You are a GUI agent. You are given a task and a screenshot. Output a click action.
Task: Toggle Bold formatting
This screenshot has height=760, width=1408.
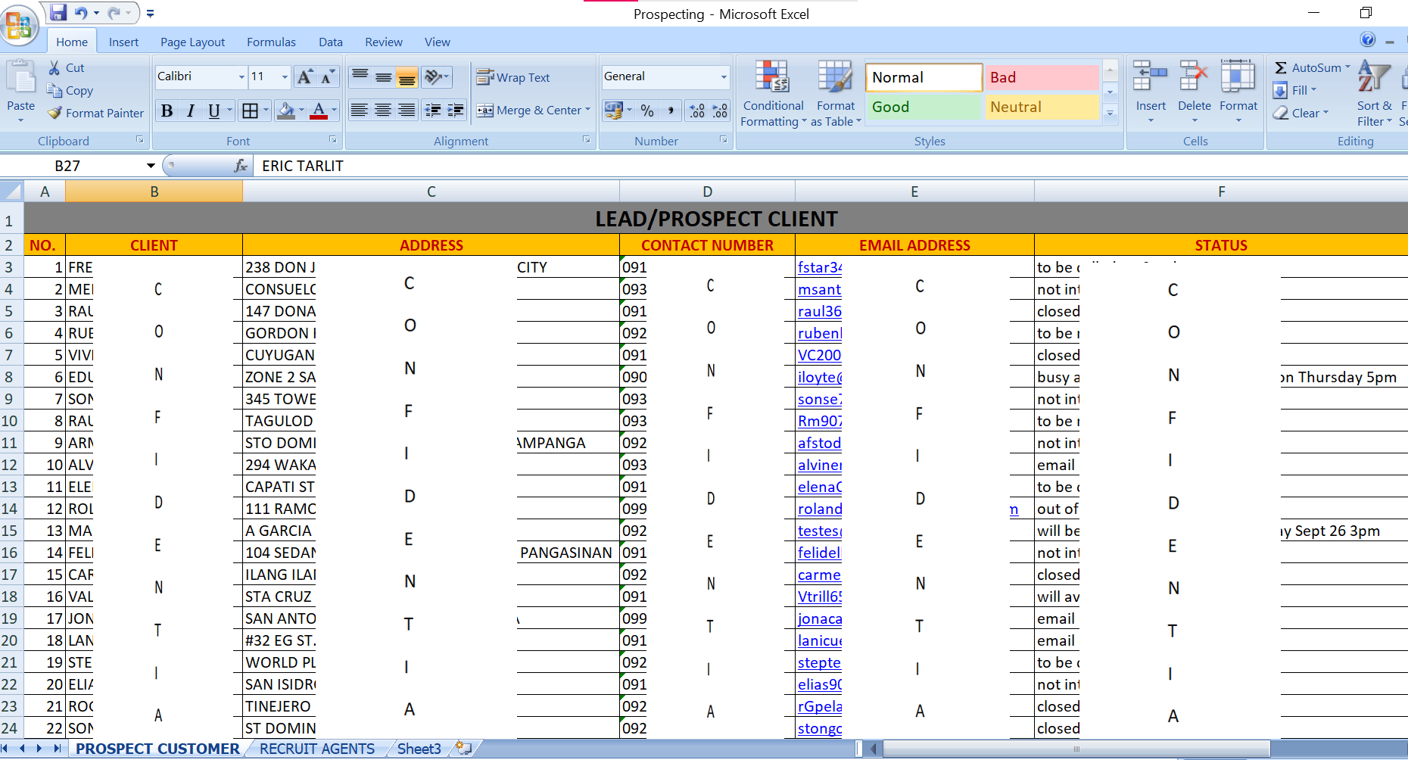[167, 111]
